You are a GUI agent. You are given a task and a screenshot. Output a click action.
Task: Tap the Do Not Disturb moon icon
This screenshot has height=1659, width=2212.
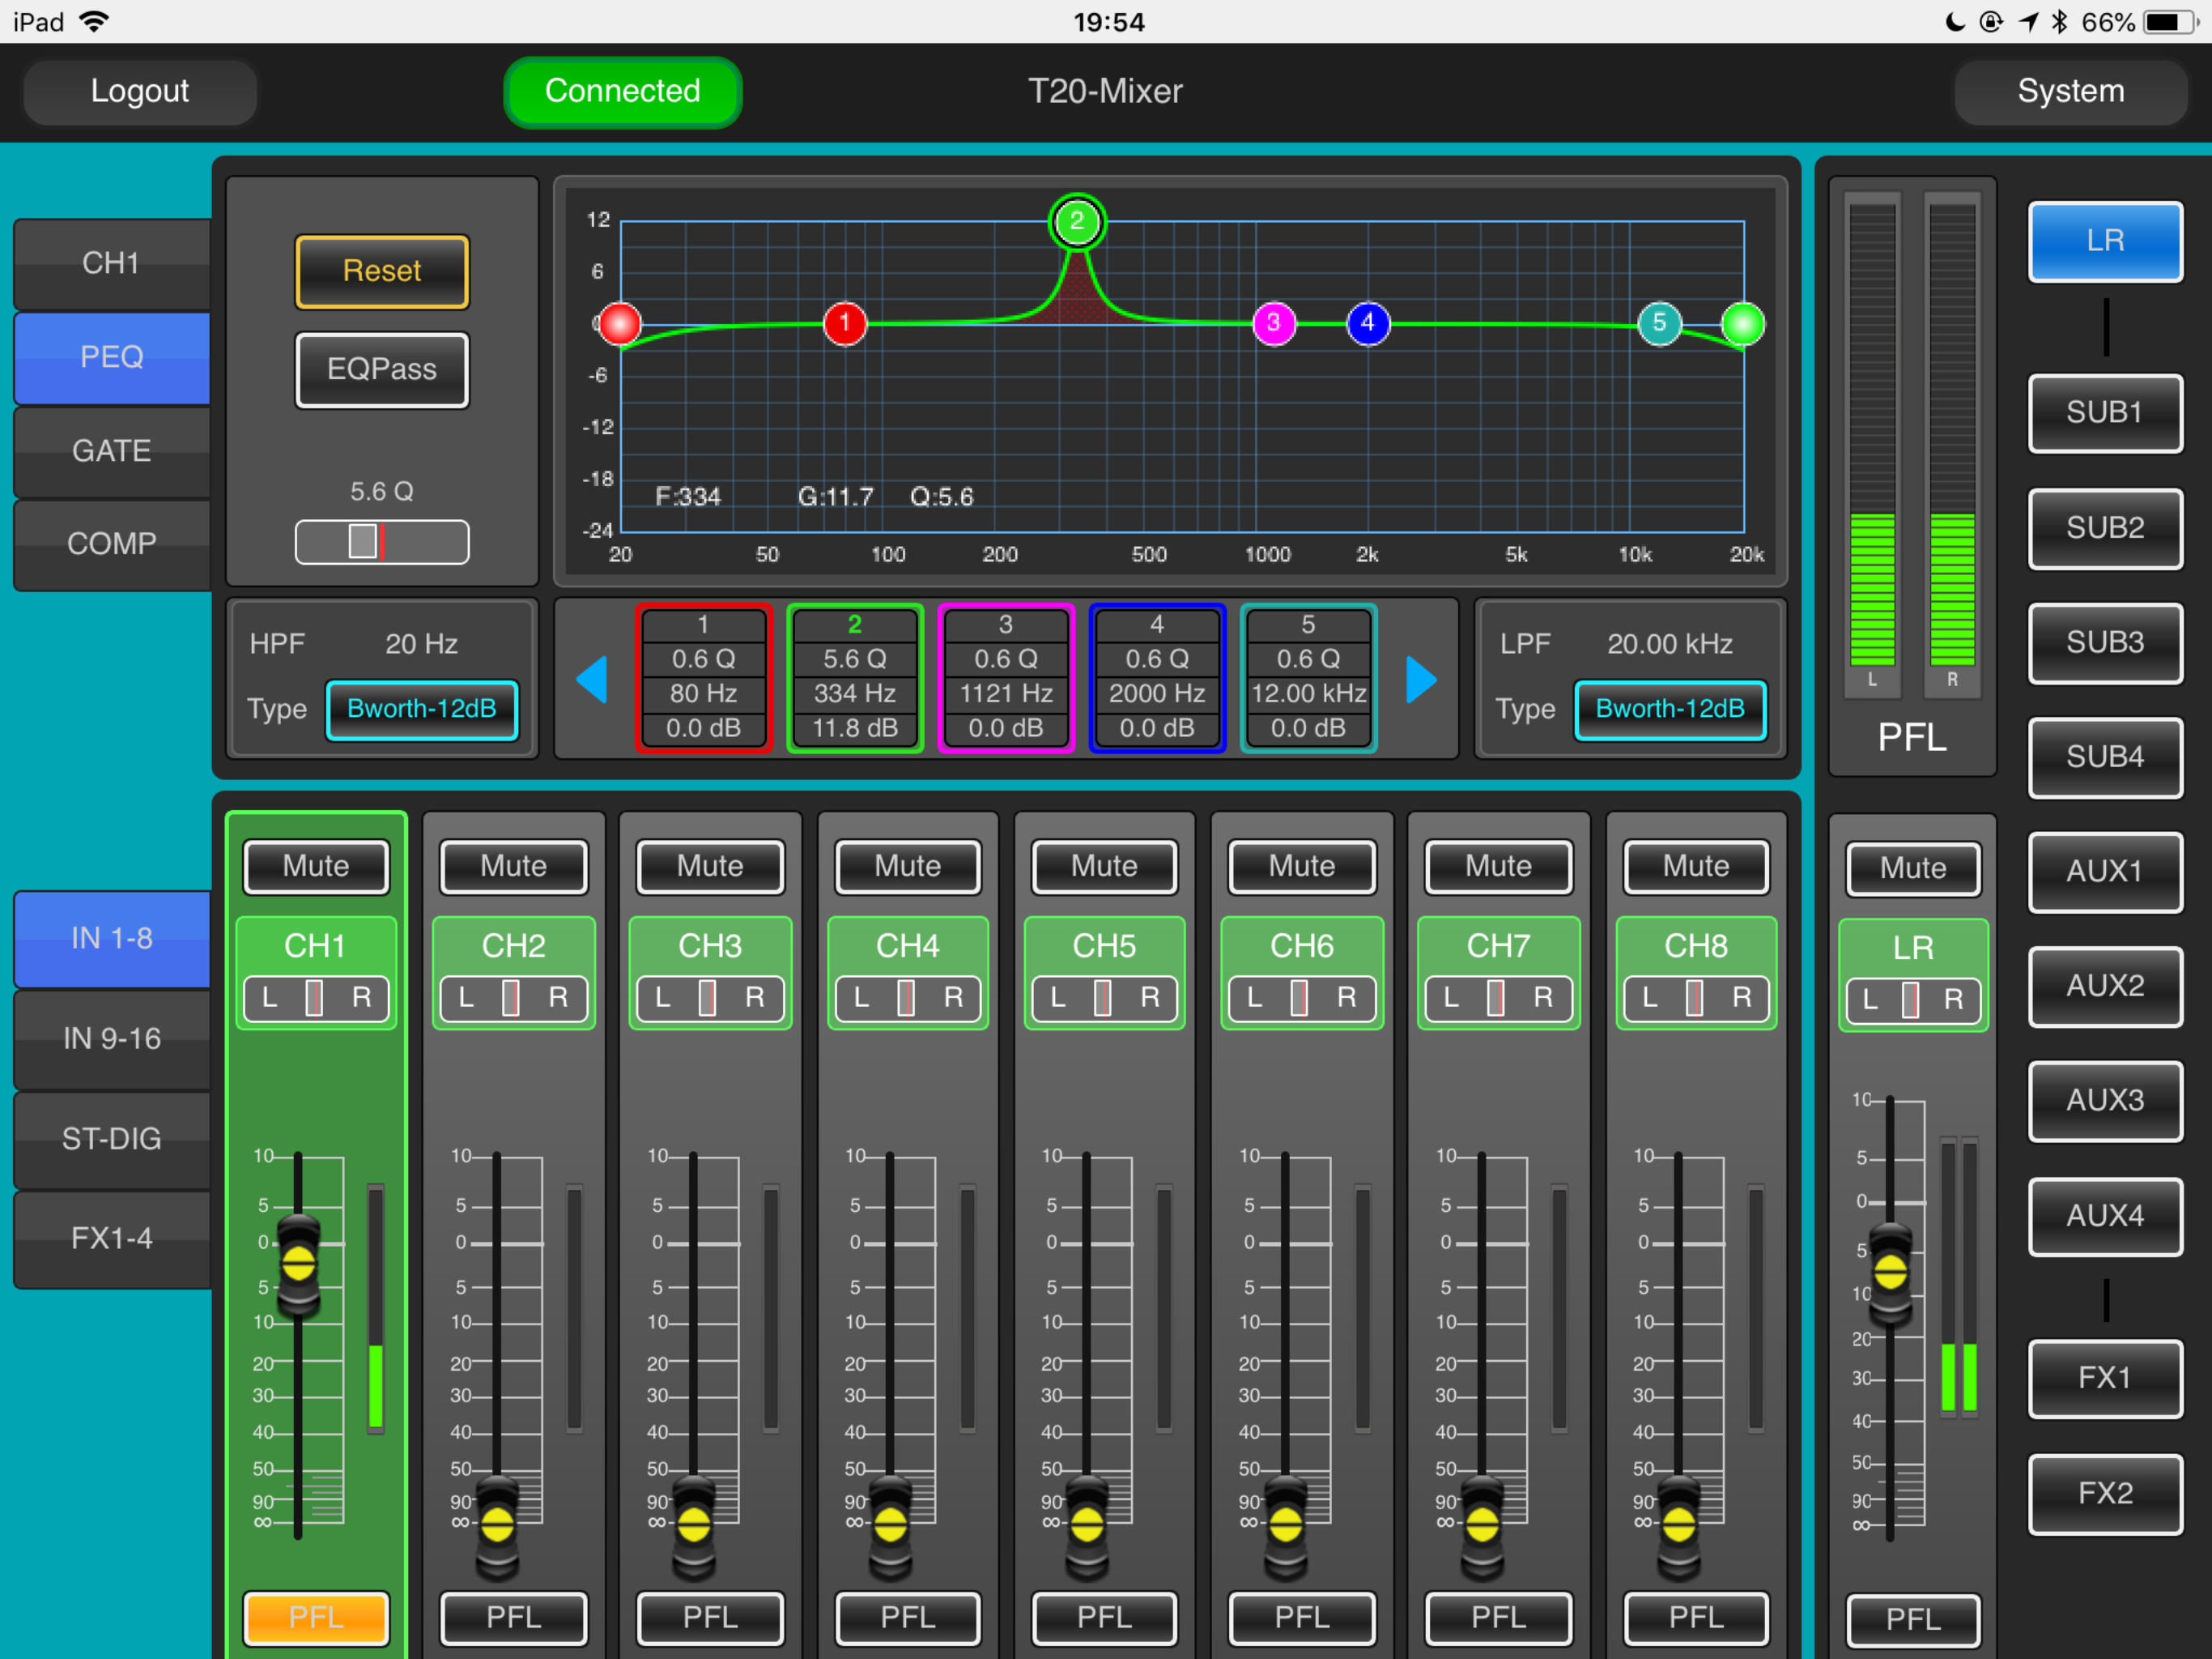[x=1955, y=21]
